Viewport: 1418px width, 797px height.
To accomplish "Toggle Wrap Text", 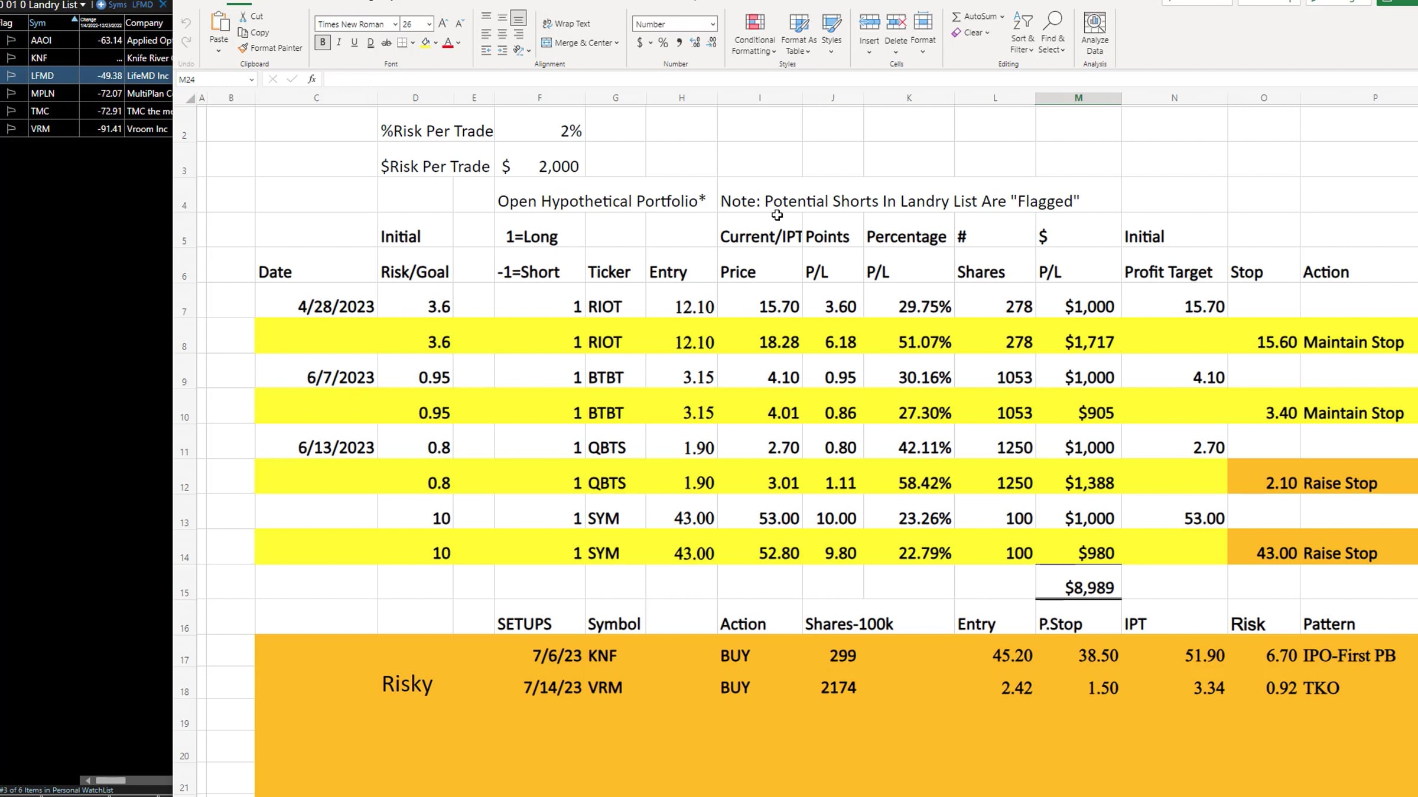I will tap(566, 24).
